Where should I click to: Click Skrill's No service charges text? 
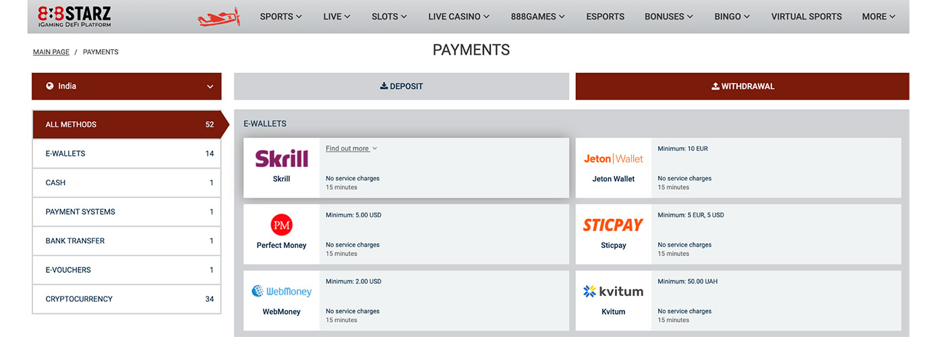pos(353,179)
